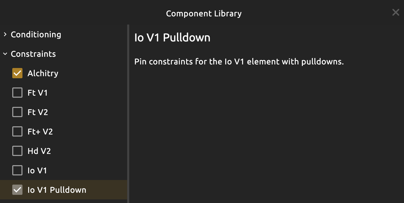
Task: Select the Alchitry list item label
Action: [x=43, y=73]
